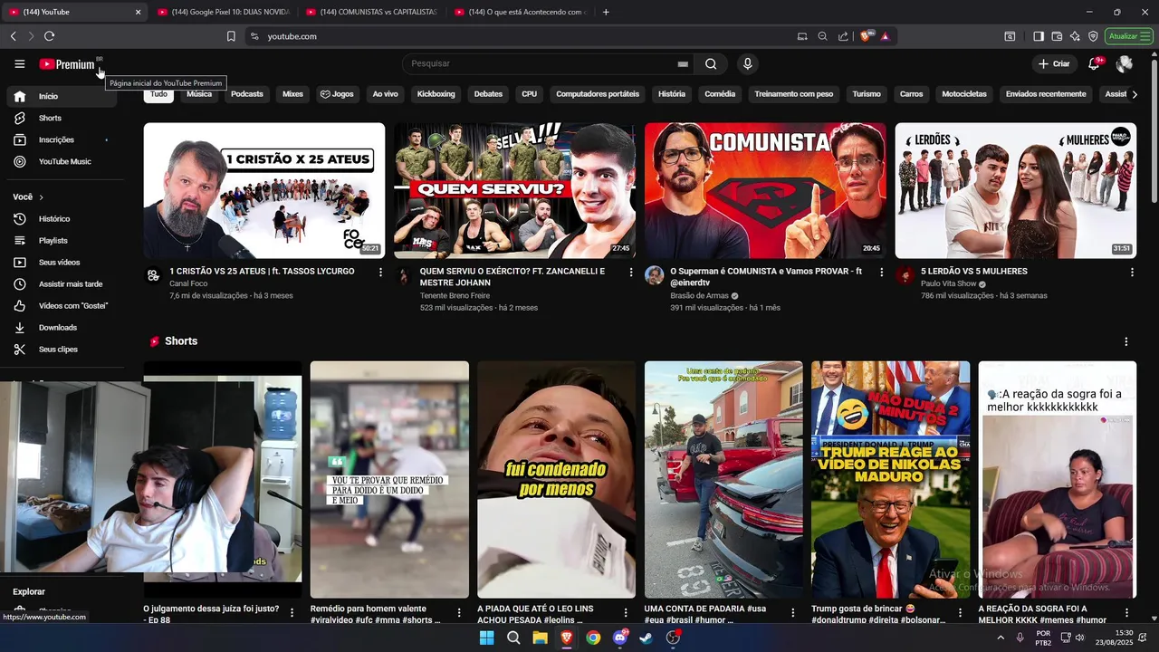Screen dimensions: 1159x652
Task: Open options for 5 LERDÃO VS 5 MULHERES video
Action: pos(1132,272)
